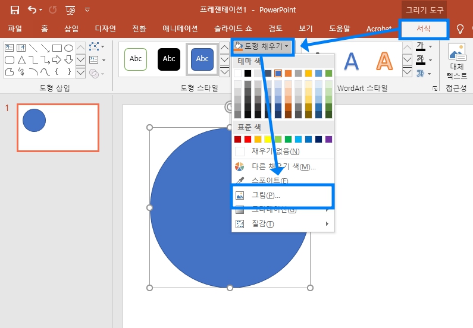Screen dimensions: 473x328
Task: Switch to the 도움말 tab
Action: [340, 29]
